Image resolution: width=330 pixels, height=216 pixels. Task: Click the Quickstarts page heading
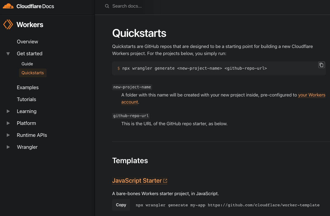(x=139, y=33)
